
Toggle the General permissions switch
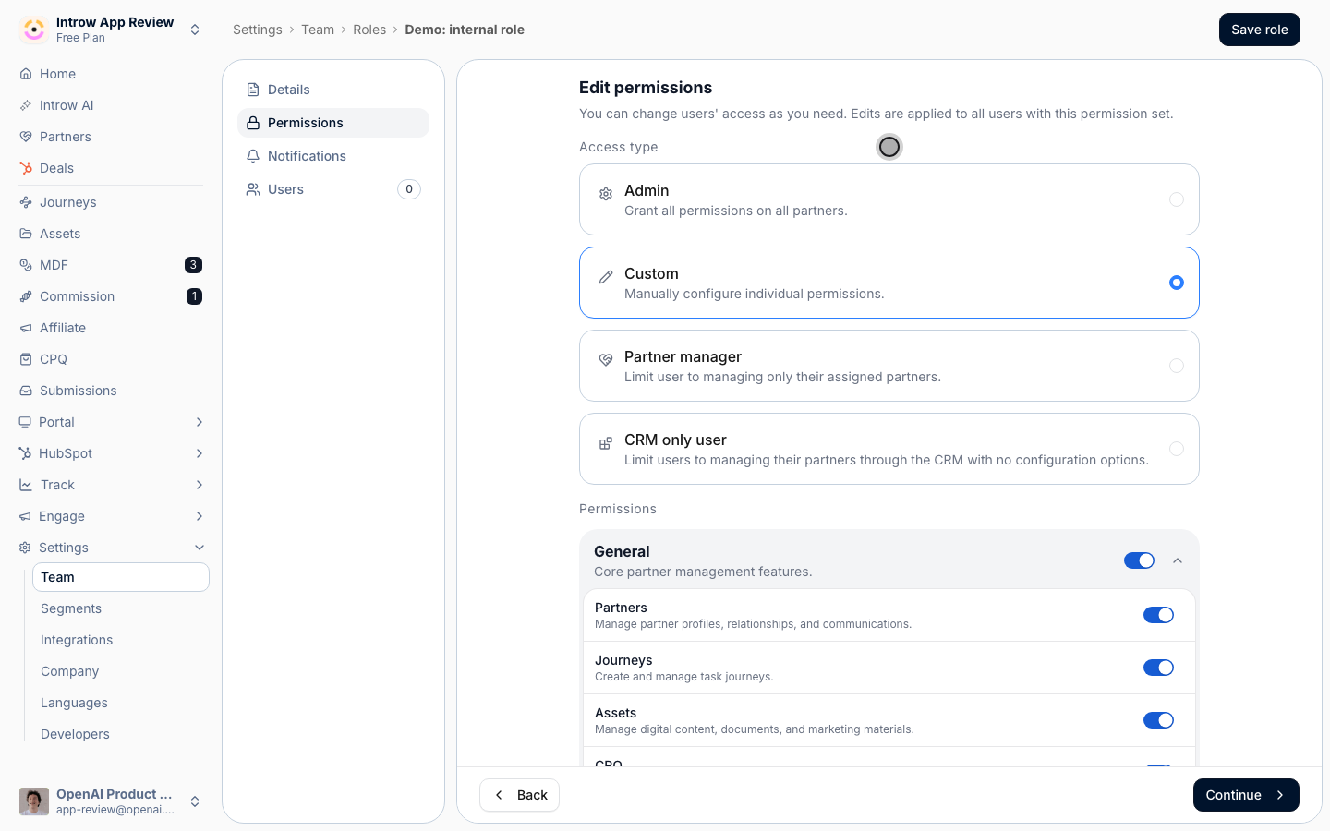[1139, 560]
